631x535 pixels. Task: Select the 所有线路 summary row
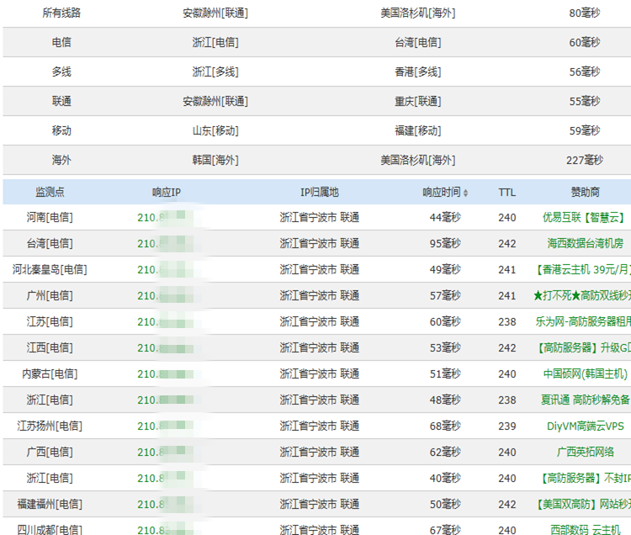pyautogui.click(x=316, y=13)
